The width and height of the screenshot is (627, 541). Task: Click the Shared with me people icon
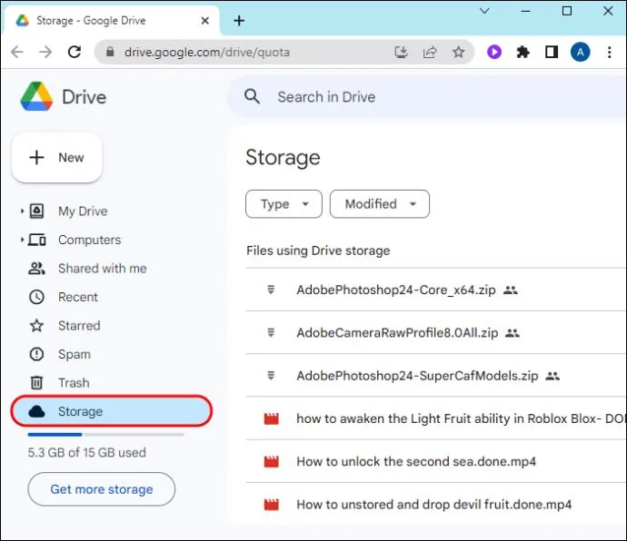36,268
